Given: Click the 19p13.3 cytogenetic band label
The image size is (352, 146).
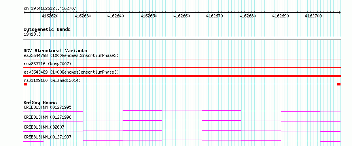Looking at the screenshot, I should pyautogui.click(x=32, y=34).
